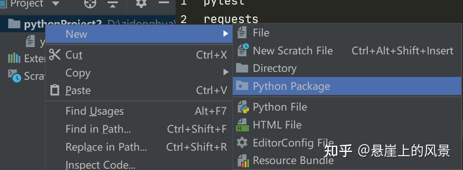Image resolution: width=463 pixels, height=170 pixels.
Task: Open the New submenu
Action: coord(139,34)
